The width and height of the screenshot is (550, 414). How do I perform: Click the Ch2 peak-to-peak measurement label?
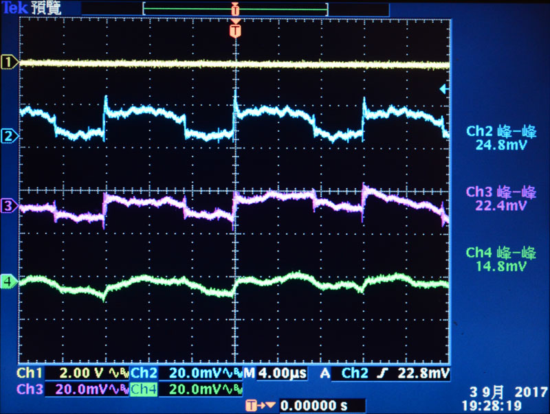point(501,132)
